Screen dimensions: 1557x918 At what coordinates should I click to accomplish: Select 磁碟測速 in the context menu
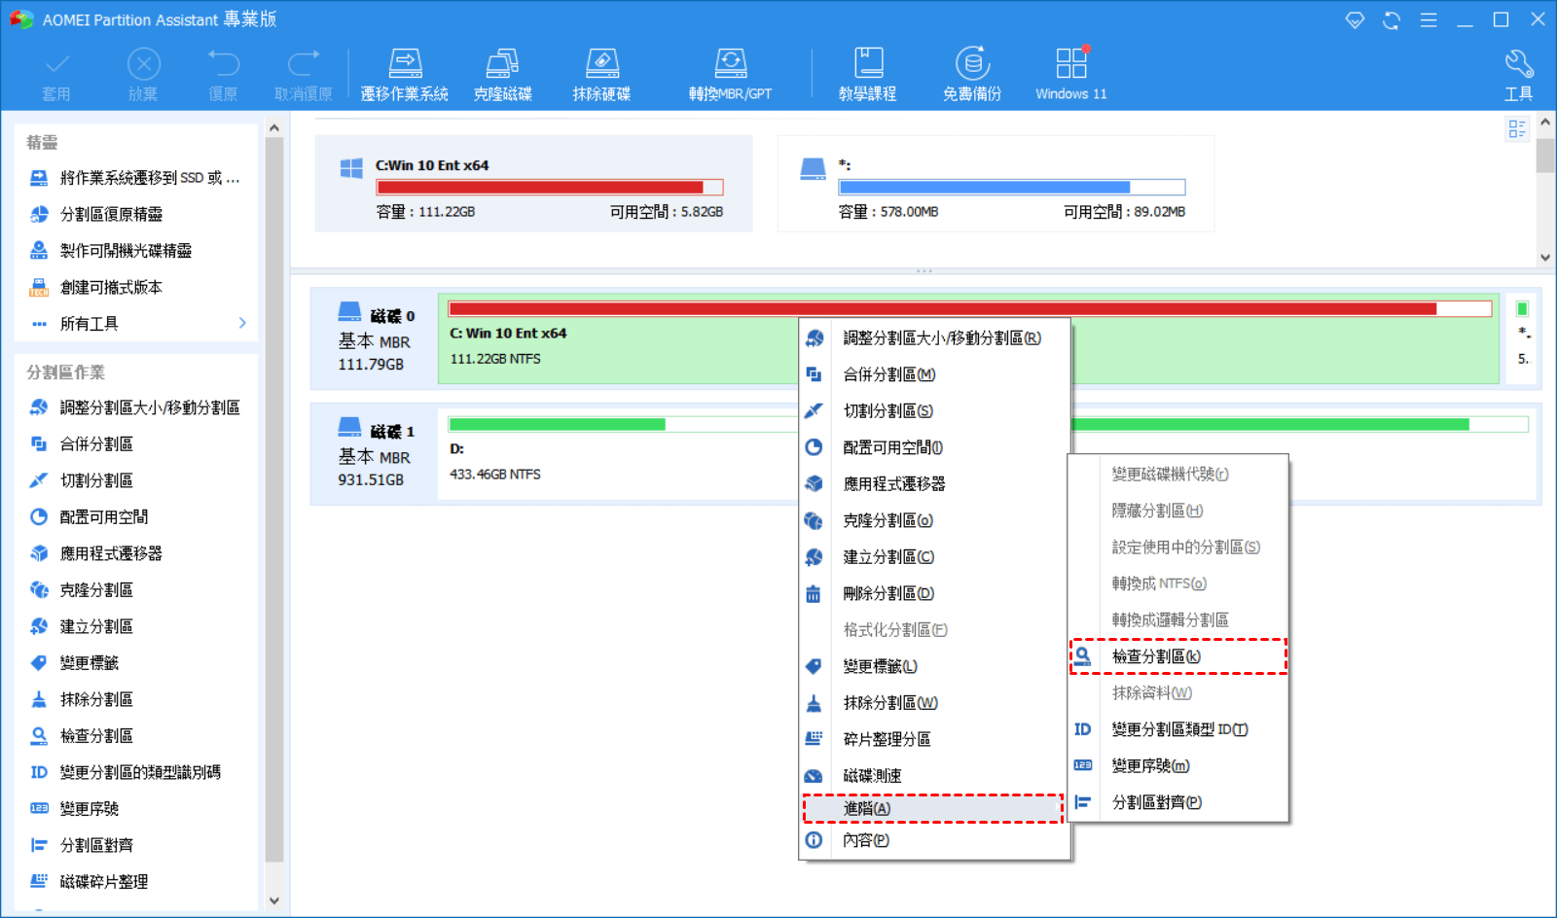click(934, 776)
